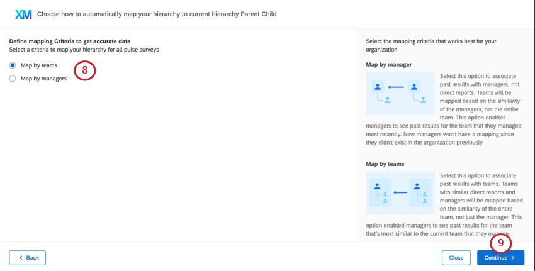Go back using the Back button label
This screenshot has width=535, height=271.
[x=32, y=258]
